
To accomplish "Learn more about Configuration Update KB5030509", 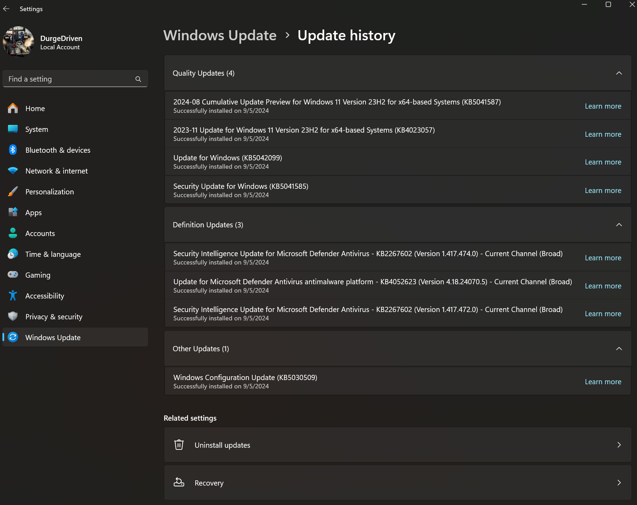I will coord(603,382).
